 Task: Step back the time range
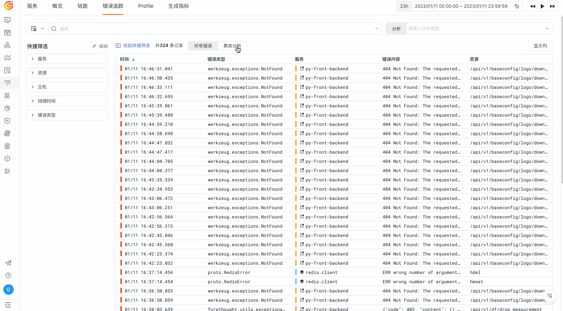533,6
